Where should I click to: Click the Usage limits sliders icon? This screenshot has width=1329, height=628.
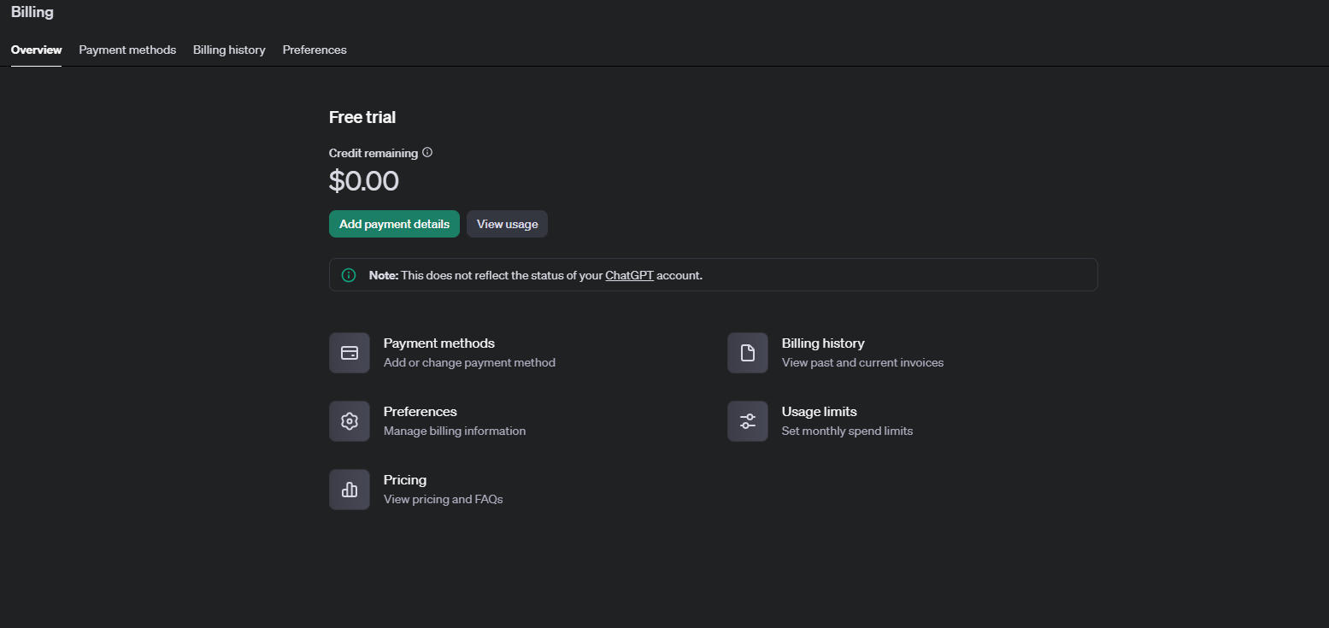tap(748, 421)
